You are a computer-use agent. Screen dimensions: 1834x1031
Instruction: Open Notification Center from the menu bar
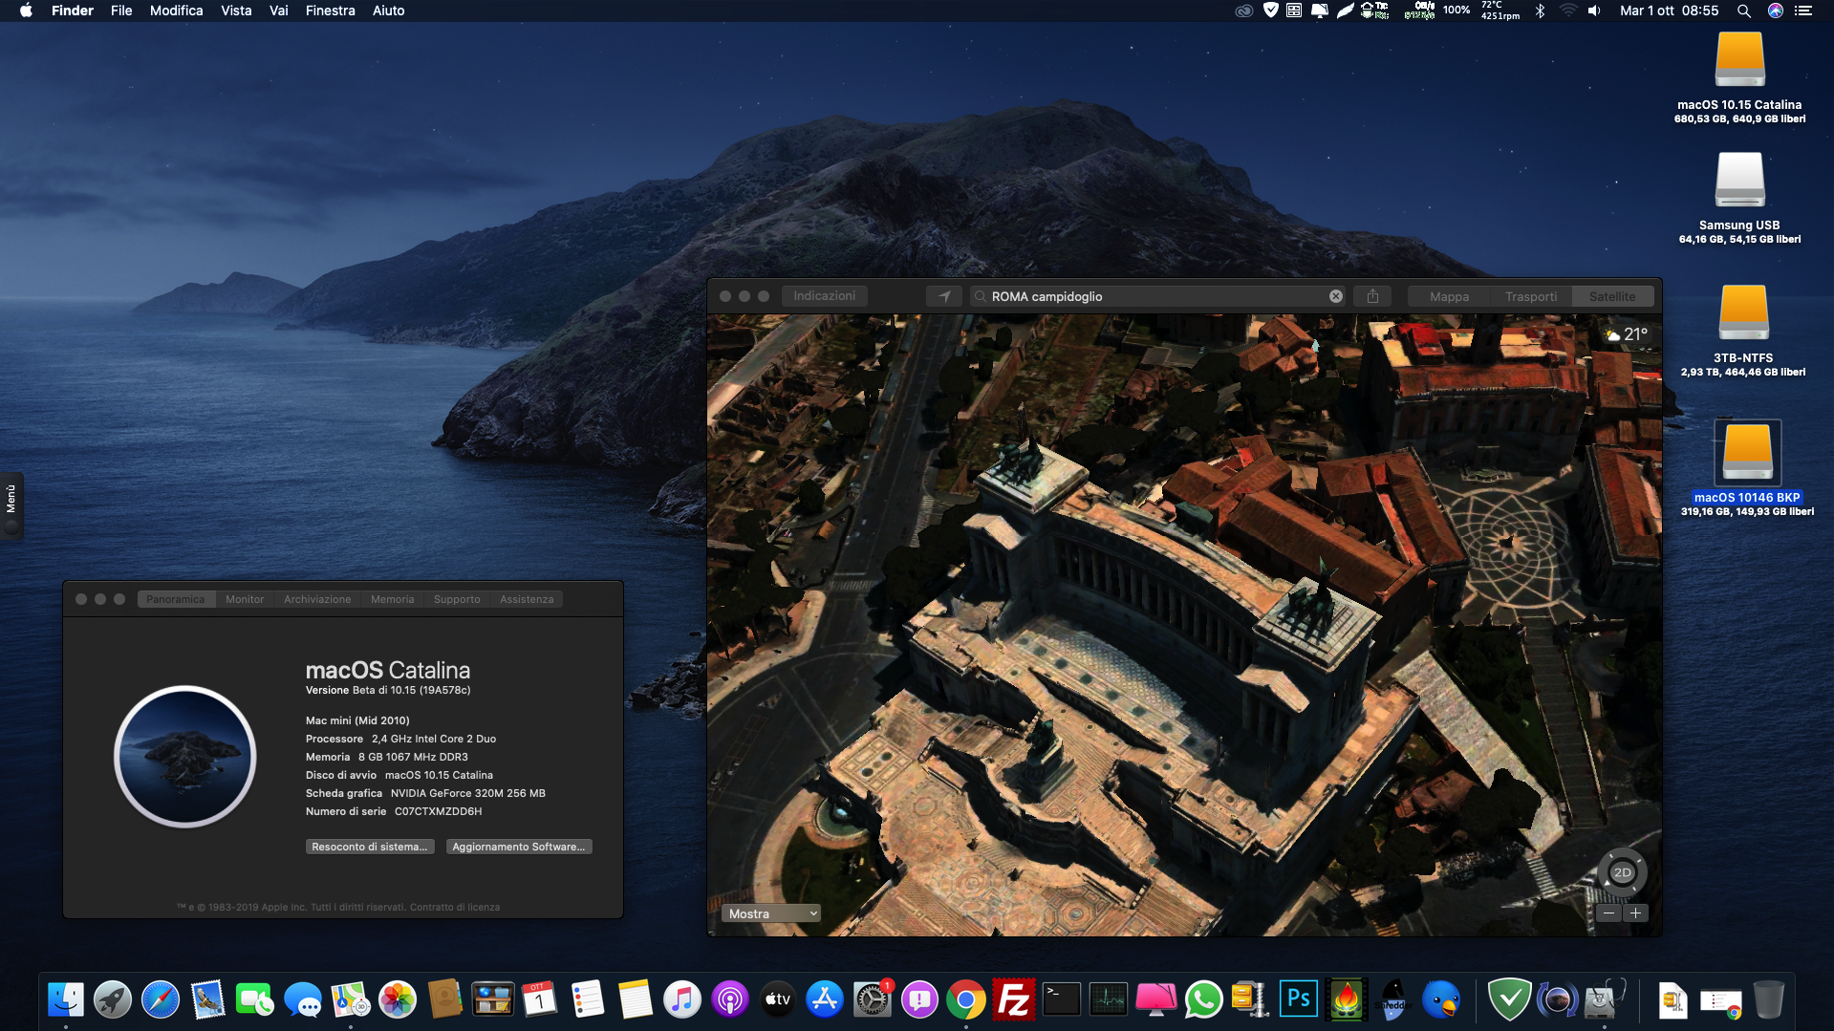point(1802,11)
